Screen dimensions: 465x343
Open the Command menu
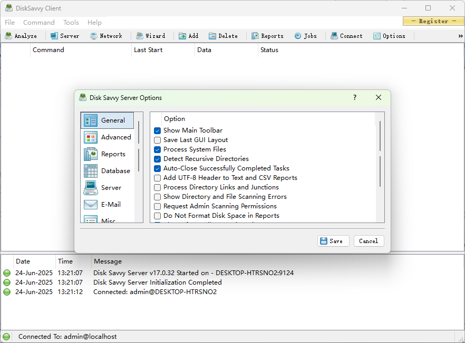(x=38, y=22)
